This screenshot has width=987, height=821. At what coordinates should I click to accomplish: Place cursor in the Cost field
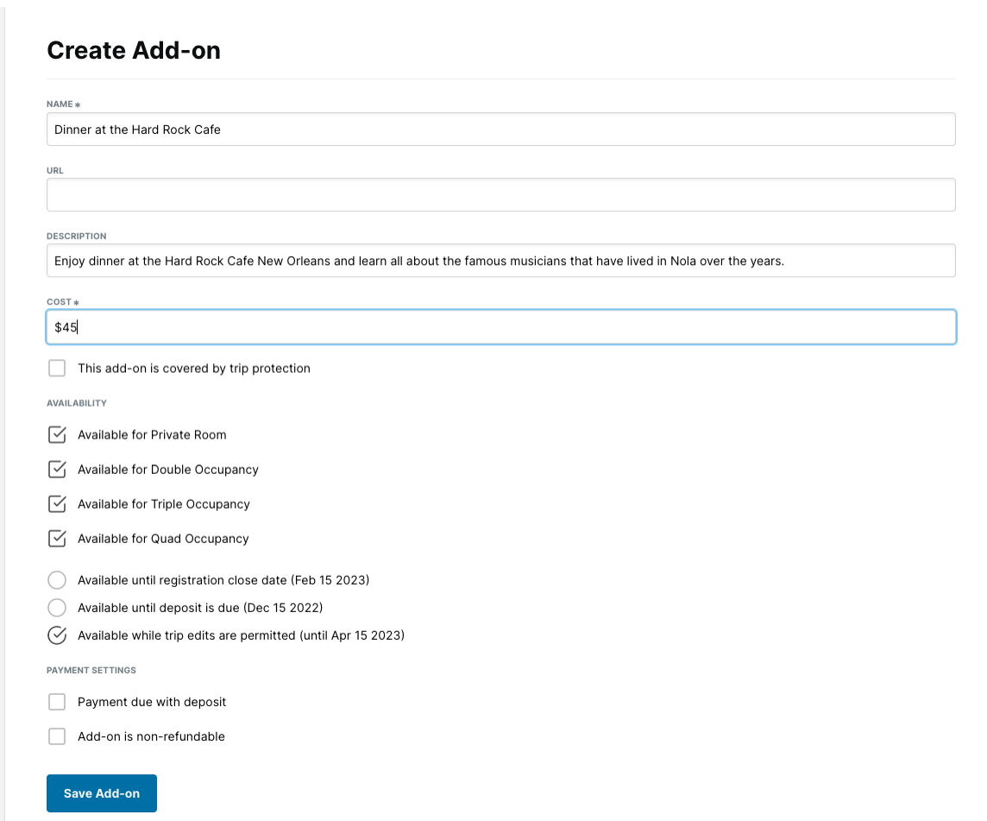345,326
